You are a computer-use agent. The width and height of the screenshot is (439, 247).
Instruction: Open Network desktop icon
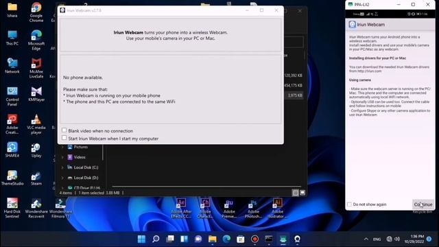(x=12, y=66)
